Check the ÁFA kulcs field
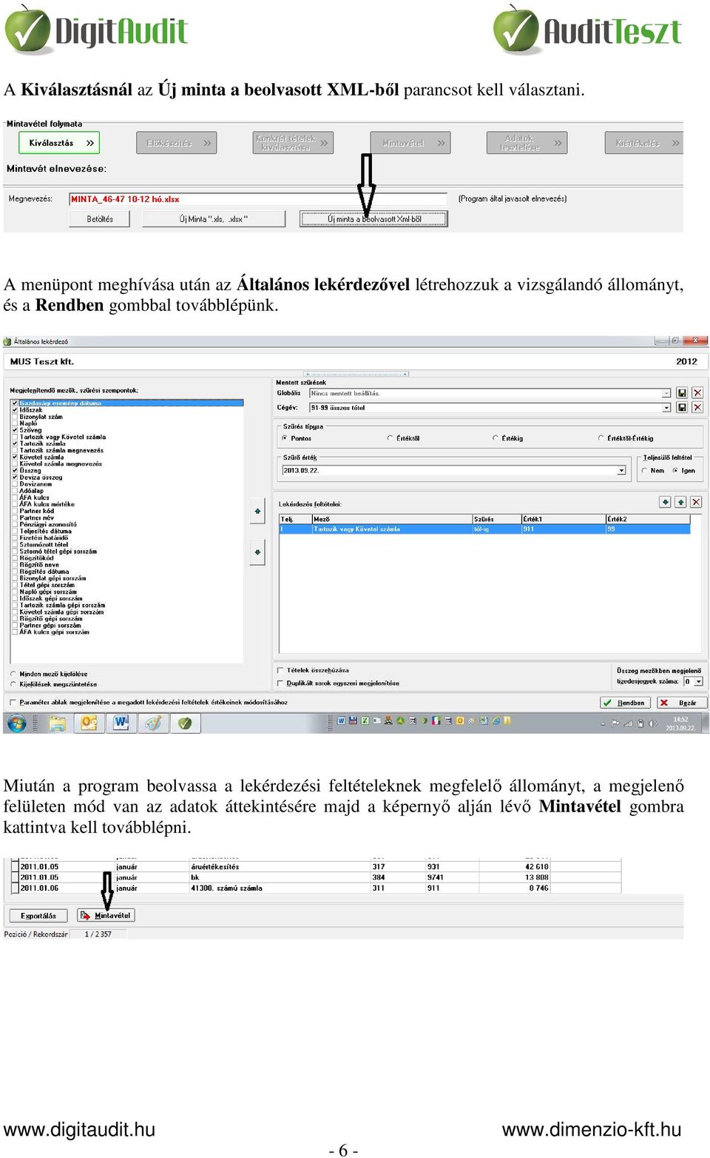 pyautogui.click(x=15, y=498)
